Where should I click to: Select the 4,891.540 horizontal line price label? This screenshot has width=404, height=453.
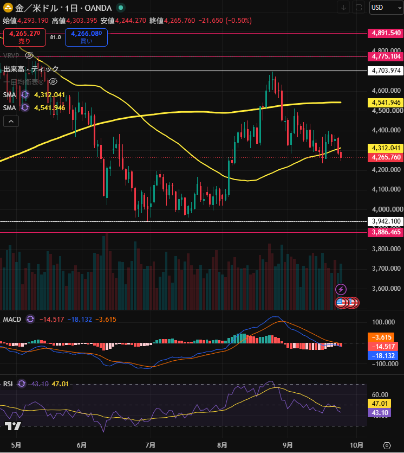[x=386, y=33]
